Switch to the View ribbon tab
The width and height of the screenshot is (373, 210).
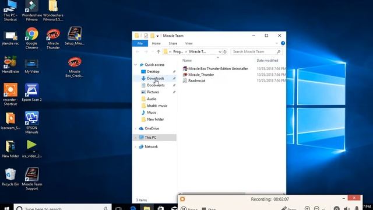189,43
